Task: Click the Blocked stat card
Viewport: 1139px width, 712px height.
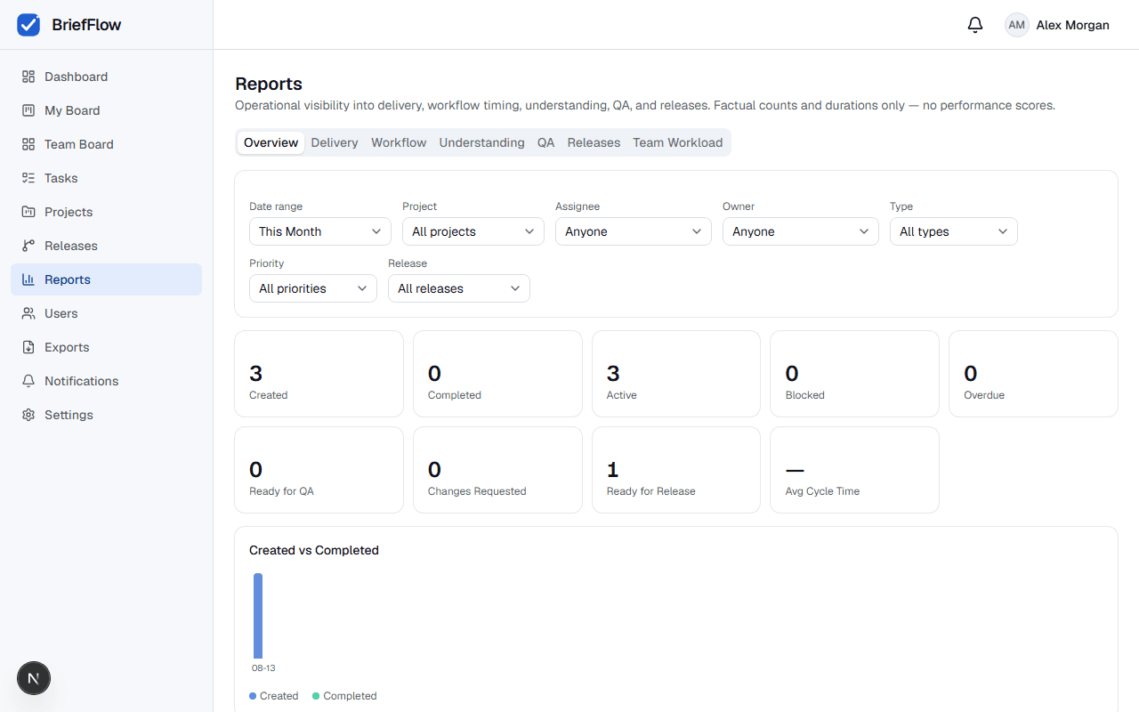Action: 854,374
